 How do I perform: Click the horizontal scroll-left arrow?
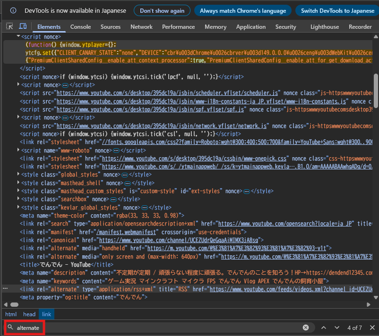(6, 305)
